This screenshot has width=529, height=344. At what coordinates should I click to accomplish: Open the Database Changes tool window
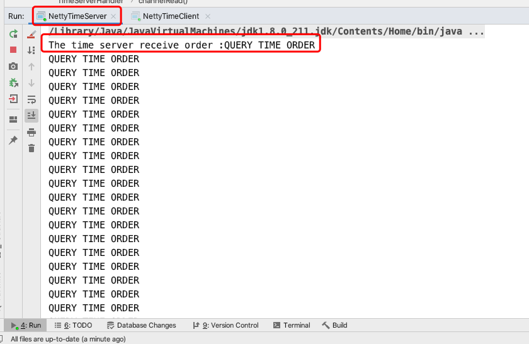pyautogui.click(x=141, y=325)
